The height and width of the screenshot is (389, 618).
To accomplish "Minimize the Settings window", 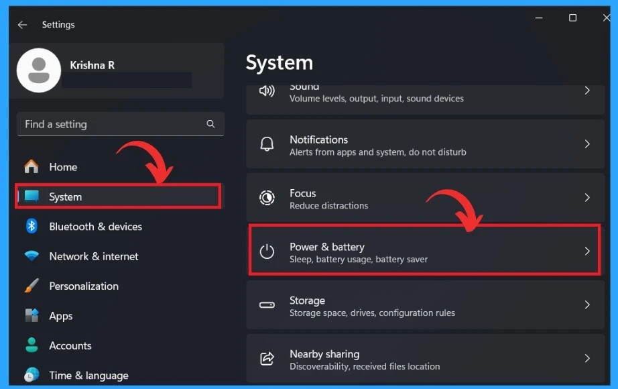I will click(539, 17).
